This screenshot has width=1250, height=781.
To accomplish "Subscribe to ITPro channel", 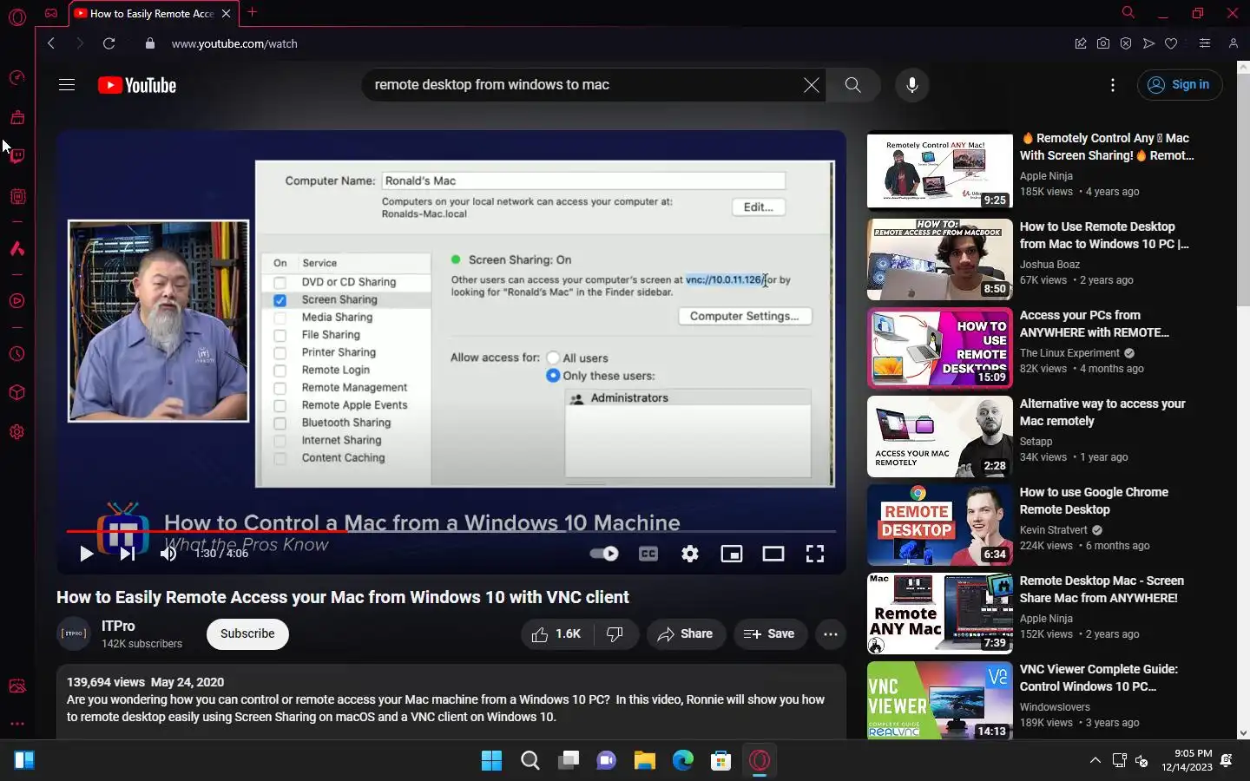I will [247, 634].
